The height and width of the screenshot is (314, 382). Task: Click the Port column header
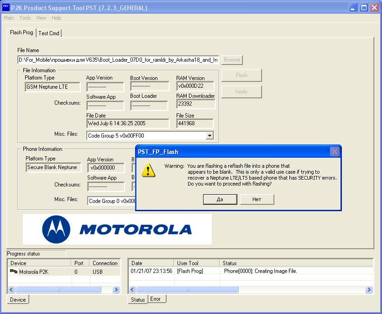80,263
